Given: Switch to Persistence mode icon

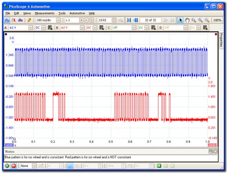Looking at the screenshot, I should (x=14, y=20).
